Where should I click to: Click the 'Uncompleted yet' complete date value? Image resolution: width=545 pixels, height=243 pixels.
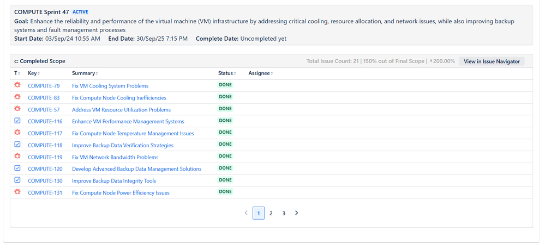click(x=263, y=39)
